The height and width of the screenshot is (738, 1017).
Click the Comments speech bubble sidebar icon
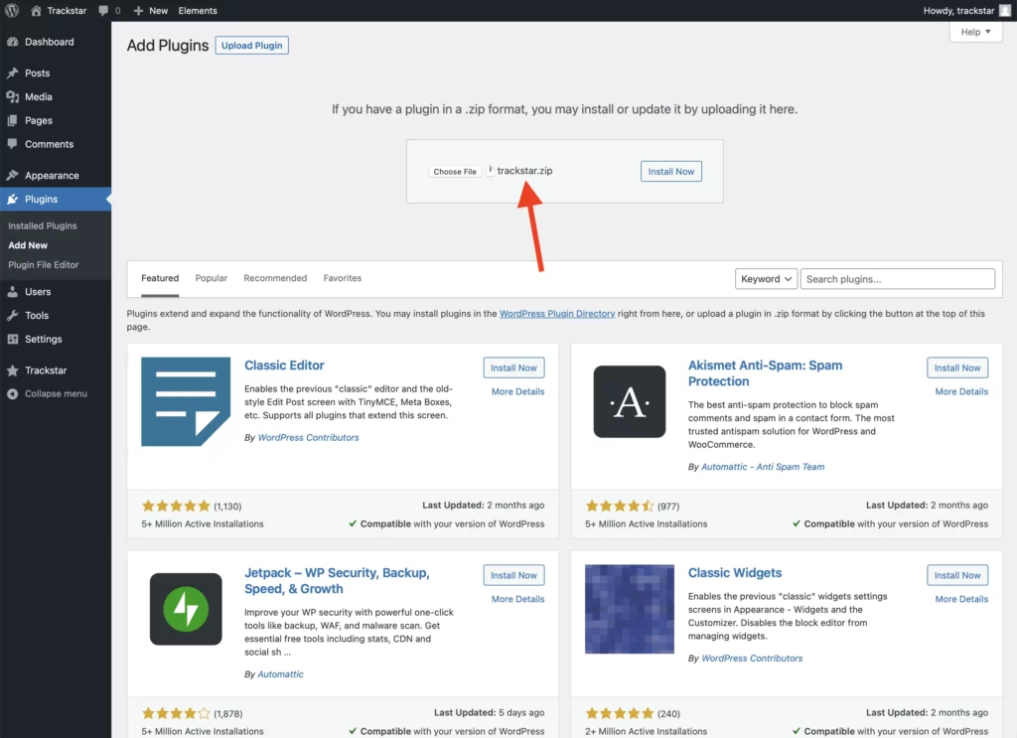(12, 144)
